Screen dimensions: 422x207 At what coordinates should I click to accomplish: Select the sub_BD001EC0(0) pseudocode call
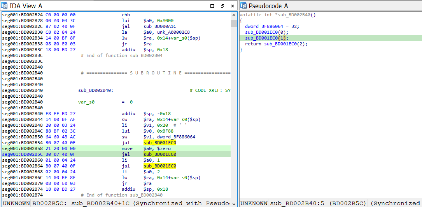pos(267,32)
